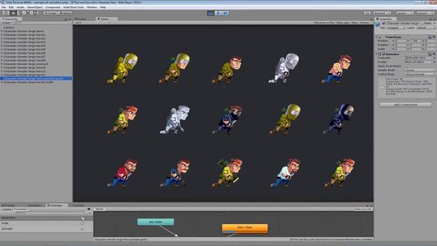This screenshot has height=246, width=437.
Task: Open the Game view aspect ratio dropdown
Action: coord(92,23)
